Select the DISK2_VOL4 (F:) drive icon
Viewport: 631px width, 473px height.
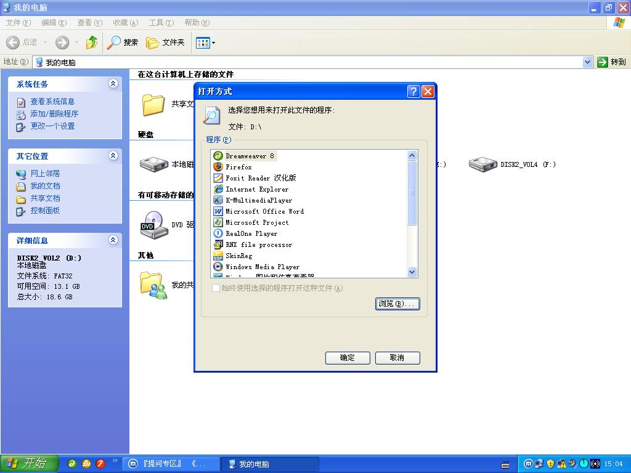pos(482,164)
